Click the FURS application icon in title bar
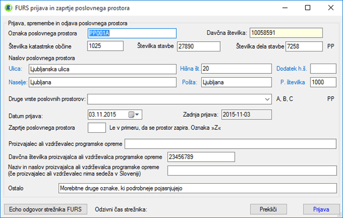 pos(9,8)
